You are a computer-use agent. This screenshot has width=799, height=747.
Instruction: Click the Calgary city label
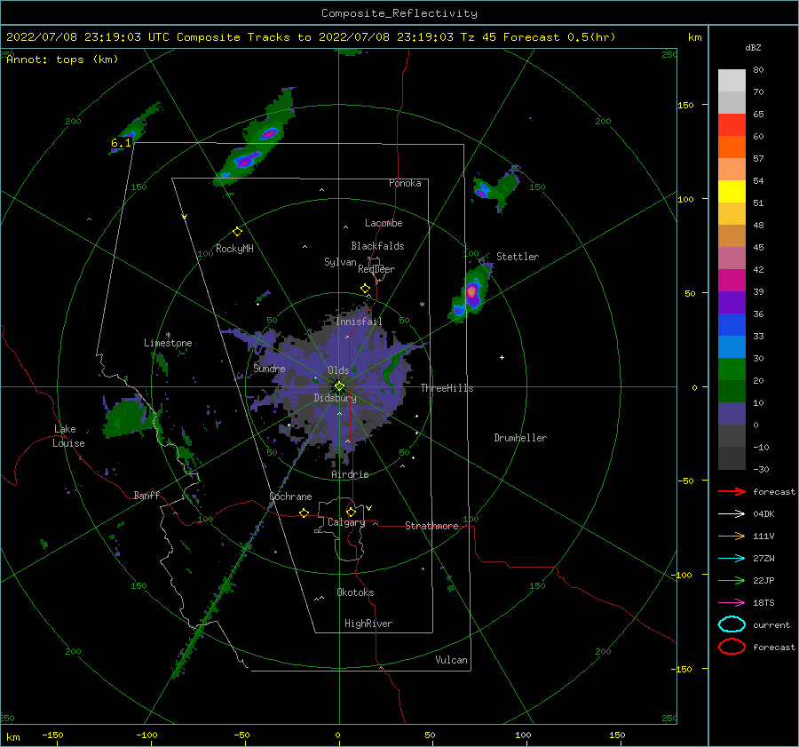point(346,522)
